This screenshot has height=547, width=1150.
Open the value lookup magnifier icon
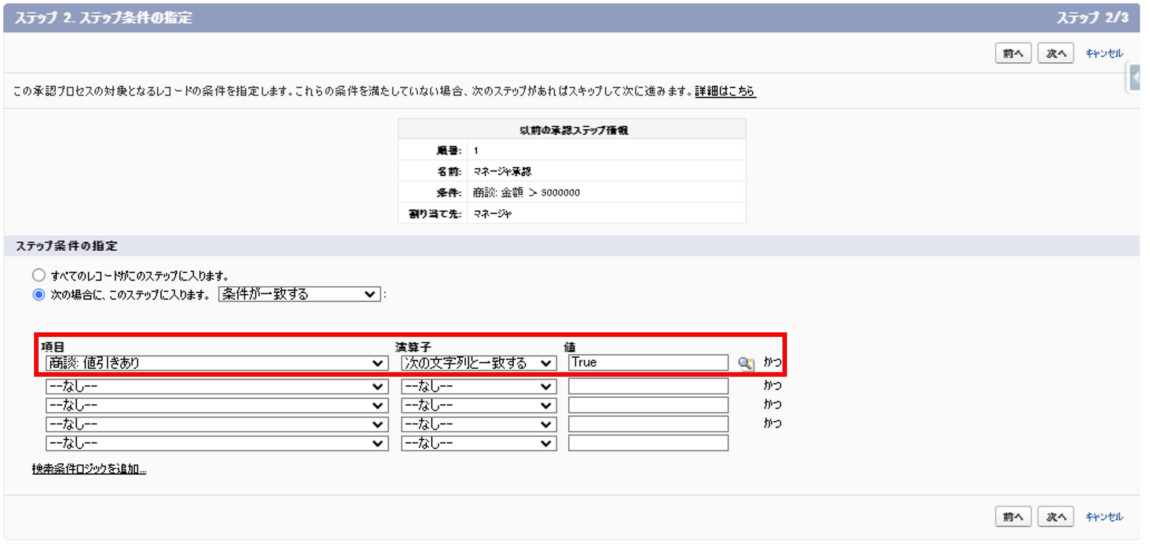(x=745, y=364)
